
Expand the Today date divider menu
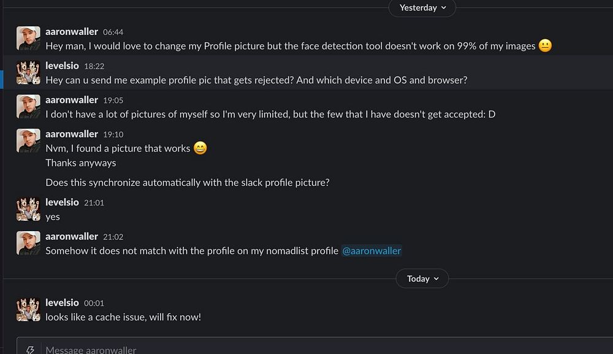[422, 279]
